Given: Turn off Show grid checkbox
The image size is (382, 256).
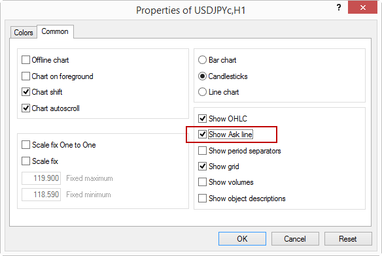Looking at the screenshot, I should [x=202, y=167].
